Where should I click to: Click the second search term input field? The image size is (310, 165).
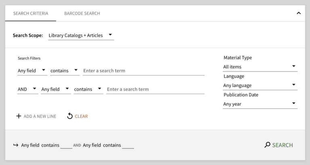155,89
